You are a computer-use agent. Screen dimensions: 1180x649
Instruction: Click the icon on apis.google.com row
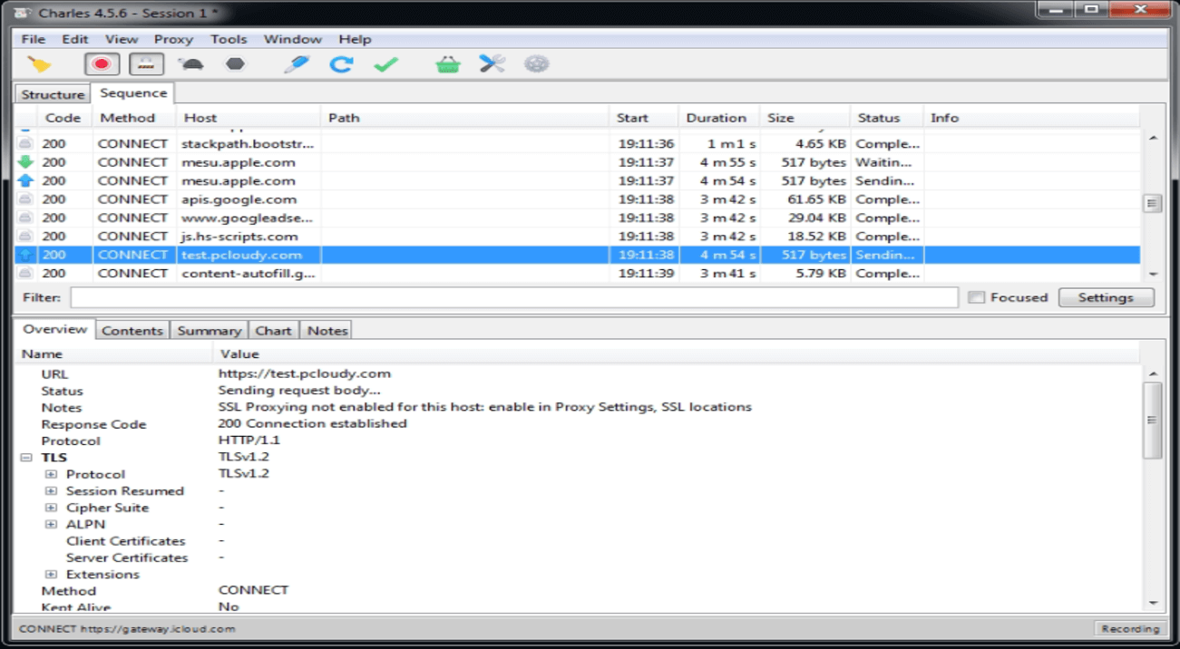pyautogui.click(x=25, y=199)
